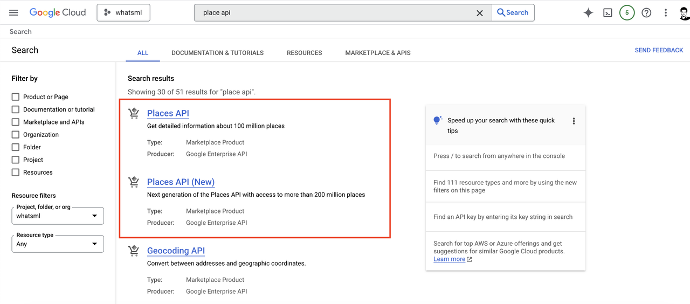The image size is (690, 304).
Task: Click 'Showing 30 of 51 results' text
Action: click(191, 92)
